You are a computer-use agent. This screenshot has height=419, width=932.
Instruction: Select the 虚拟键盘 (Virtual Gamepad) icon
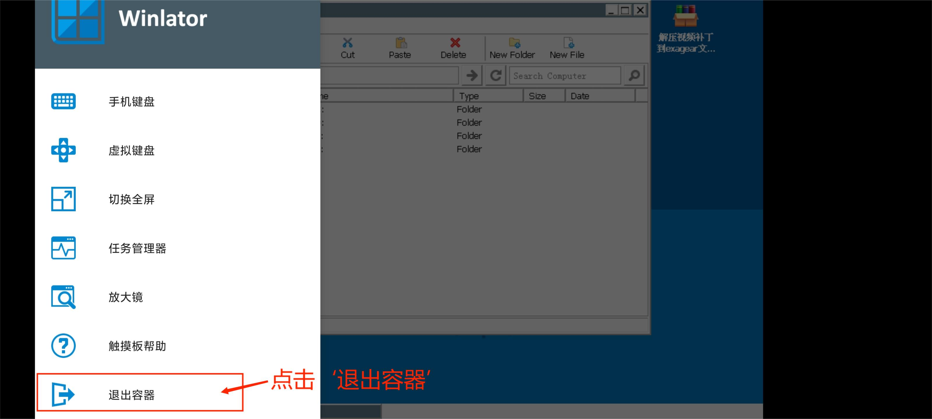tap(64, 150)
